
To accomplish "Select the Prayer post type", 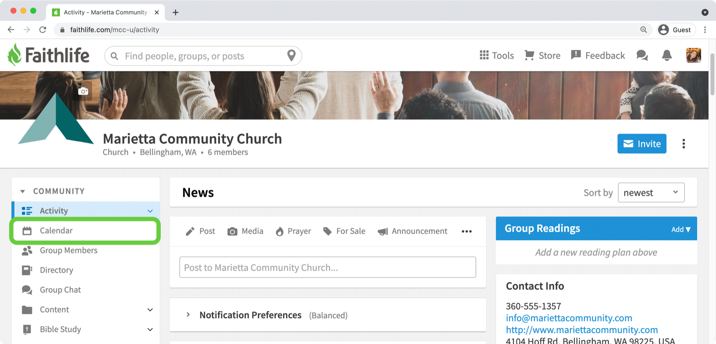I will click(x=293, y=231).
